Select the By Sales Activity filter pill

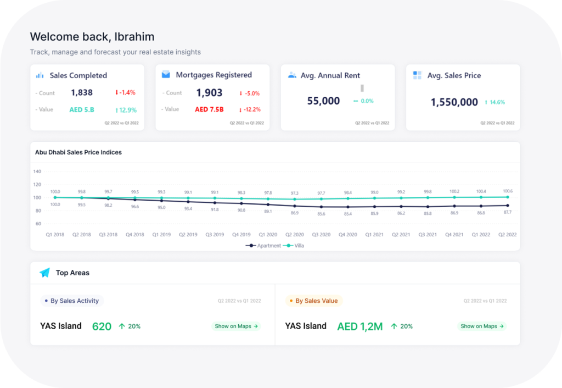(72, 301)
